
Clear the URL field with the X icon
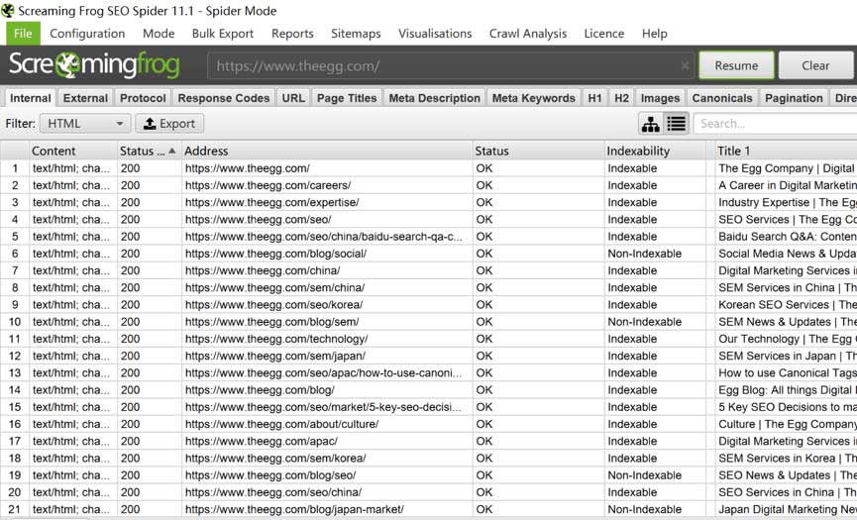point(685,66)
